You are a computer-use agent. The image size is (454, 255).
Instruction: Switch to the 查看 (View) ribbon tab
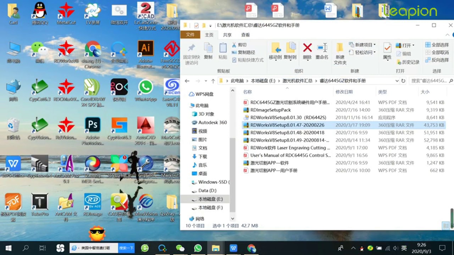[x=245, y=35]
